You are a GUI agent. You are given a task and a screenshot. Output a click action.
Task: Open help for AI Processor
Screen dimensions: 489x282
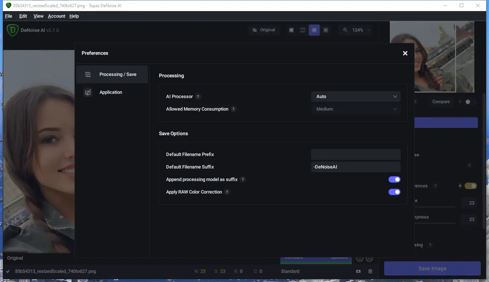click(198, 97)
